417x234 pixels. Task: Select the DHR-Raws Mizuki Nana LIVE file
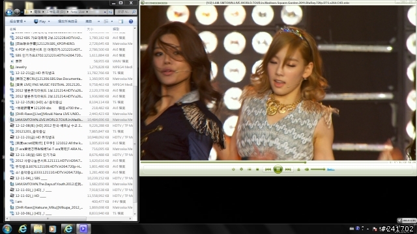click(x=71, y=114)
